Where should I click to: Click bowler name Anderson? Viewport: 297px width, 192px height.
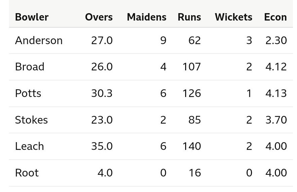(x=39, y=40)
